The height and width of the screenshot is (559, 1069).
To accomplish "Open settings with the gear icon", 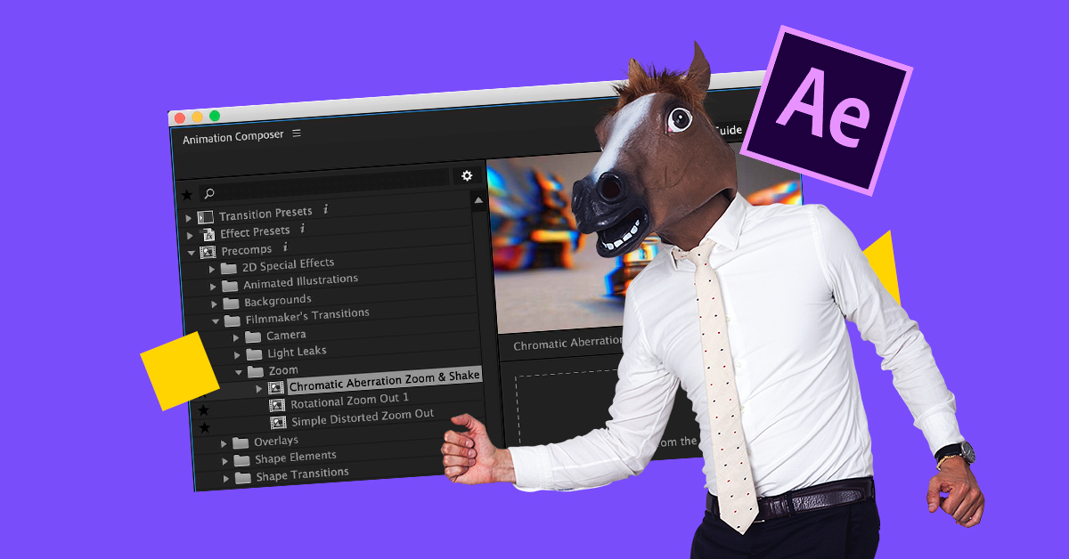I will pyautogui.click(x=467, y=176).
